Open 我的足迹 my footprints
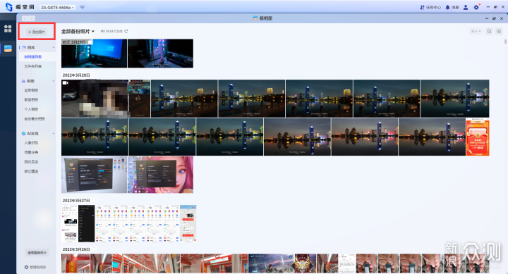Image resolution: width=508 pixels, height=274 pixels. click(x=31, y=161)
